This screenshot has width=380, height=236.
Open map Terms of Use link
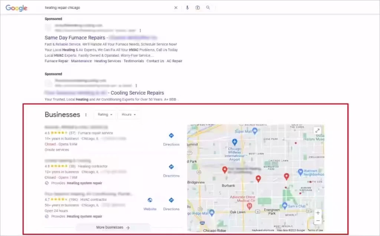(x=315, y=230)
